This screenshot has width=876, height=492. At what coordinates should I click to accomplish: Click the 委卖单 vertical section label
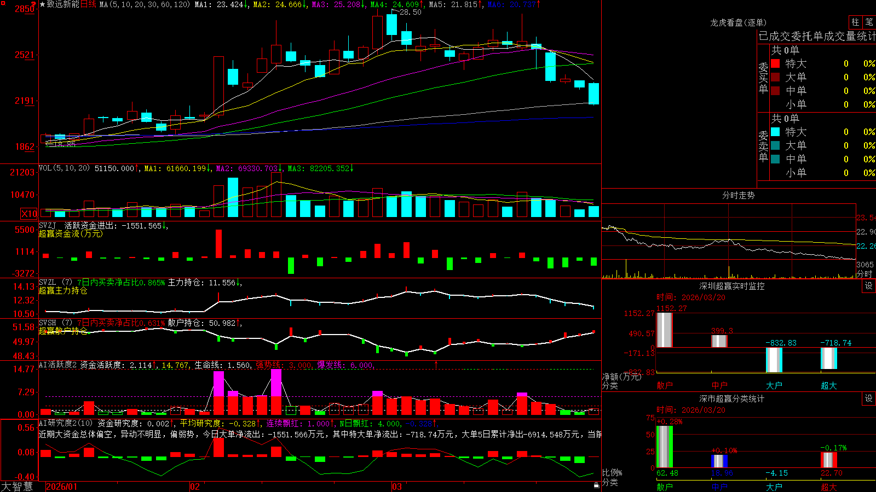tap(763, 147)
